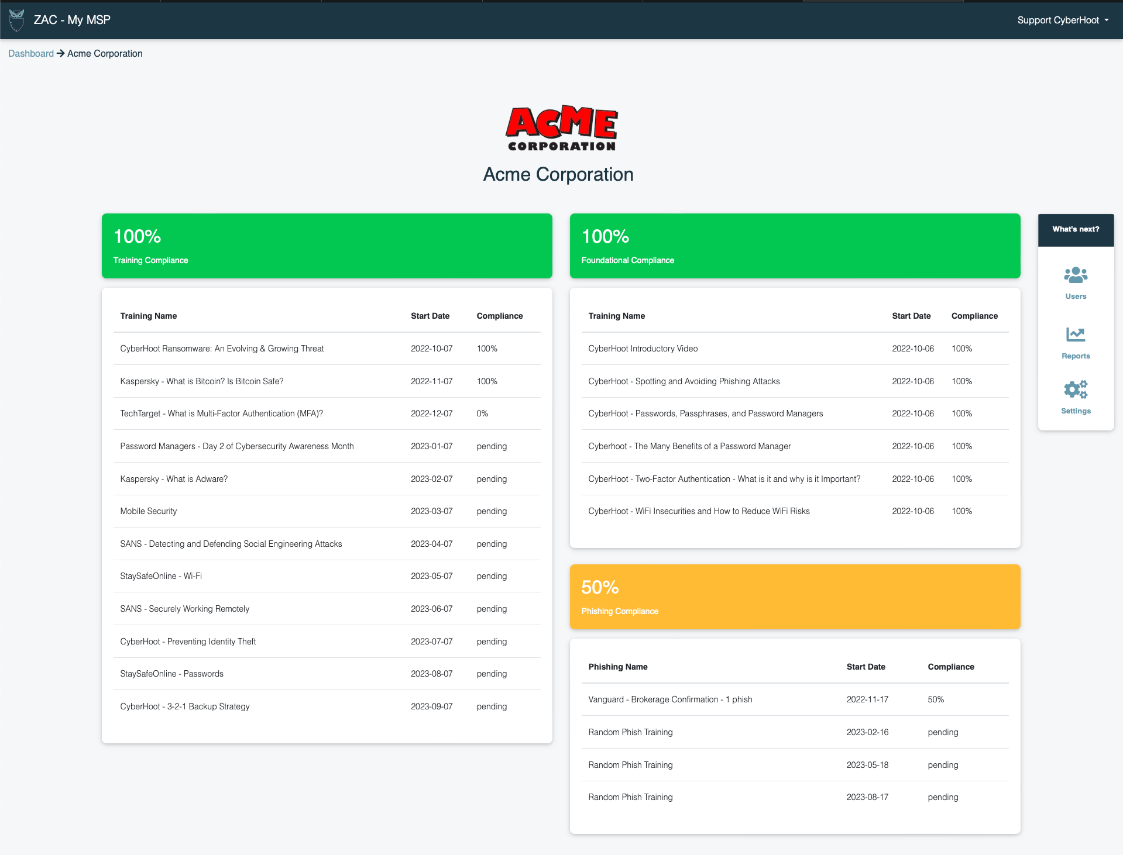
Task: Select the Mobile Security training row
Action: 327,511
